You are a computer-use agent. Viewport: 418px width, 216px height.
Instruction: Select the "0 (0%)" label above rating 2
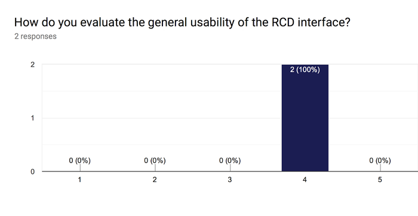(155, 161)
